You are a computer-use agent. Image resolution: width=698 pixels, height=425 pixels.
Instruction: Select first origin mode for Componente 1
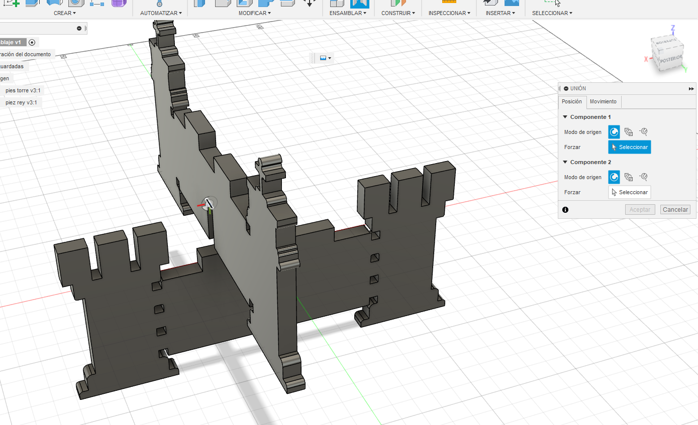[x=614, y=132]
